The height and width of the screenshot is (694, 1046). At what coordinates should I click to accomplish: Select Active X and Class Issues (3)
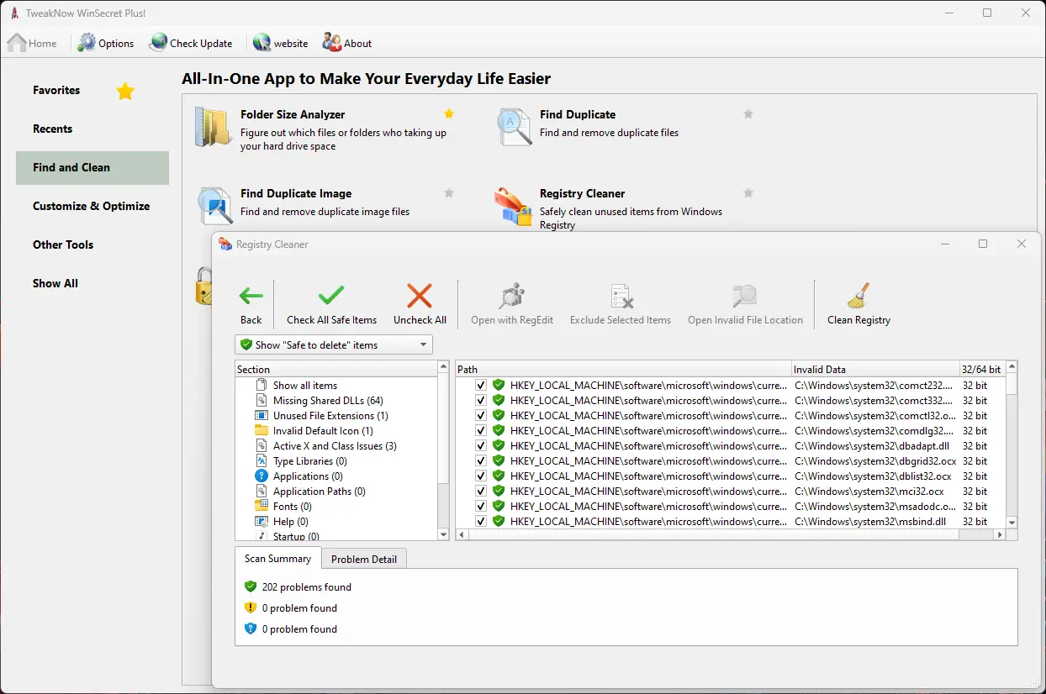[335, 446]
